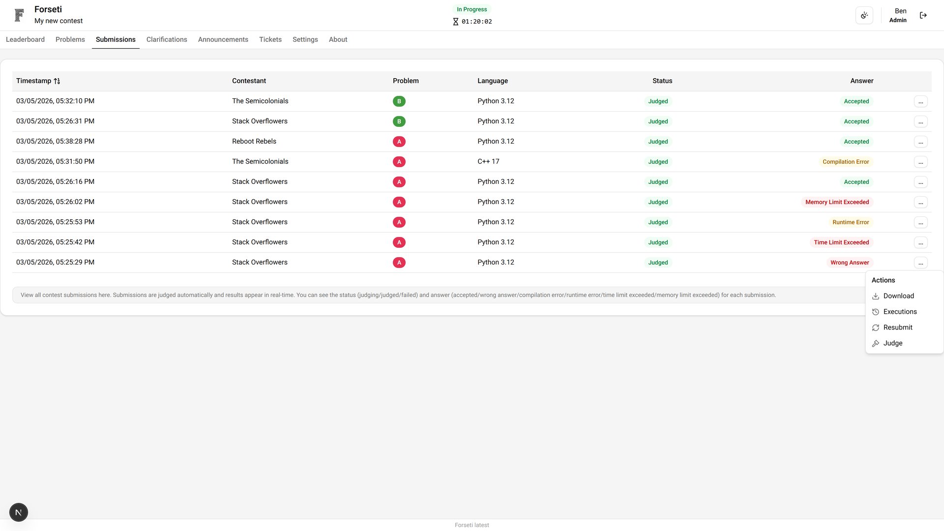This screenshot has height=531, width=944.
Task: Open the actions menu on the Wrong Answer row
Action: click(921, 263)
